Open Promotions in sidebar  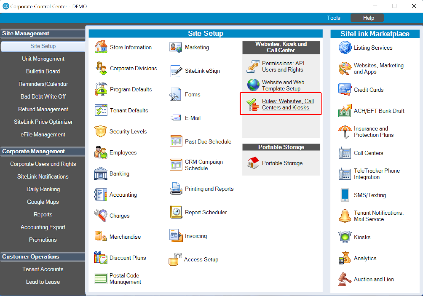tap(43, 240)
